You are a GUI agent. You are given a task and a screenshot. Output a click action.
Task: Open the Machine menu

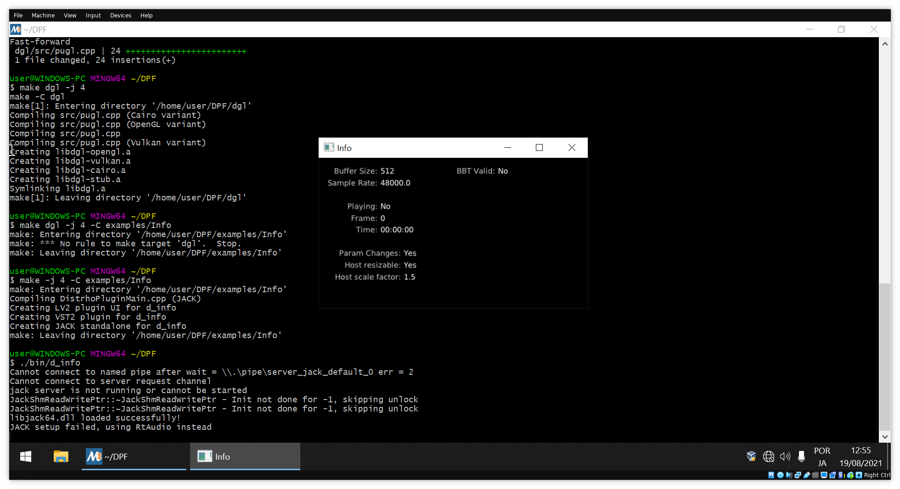click(43, 15)
